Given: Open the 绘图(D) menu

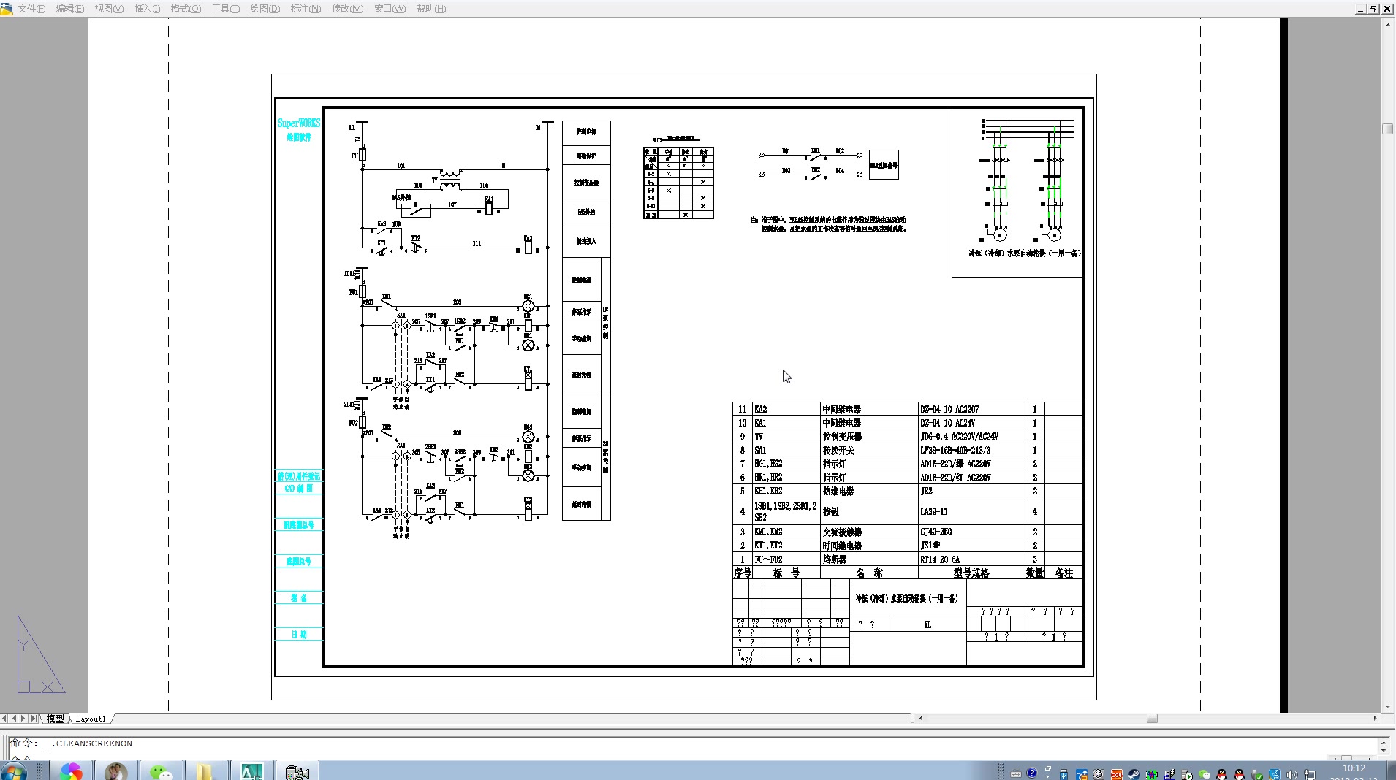Looking at the screenshot, I should [x=265, y=9].
